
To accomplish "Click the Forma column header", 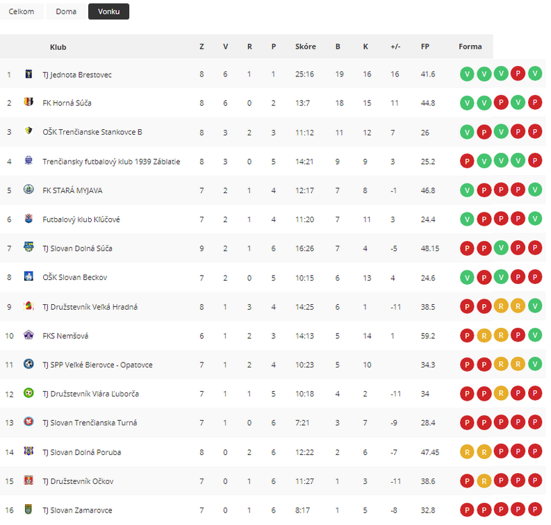I will 470,47.
